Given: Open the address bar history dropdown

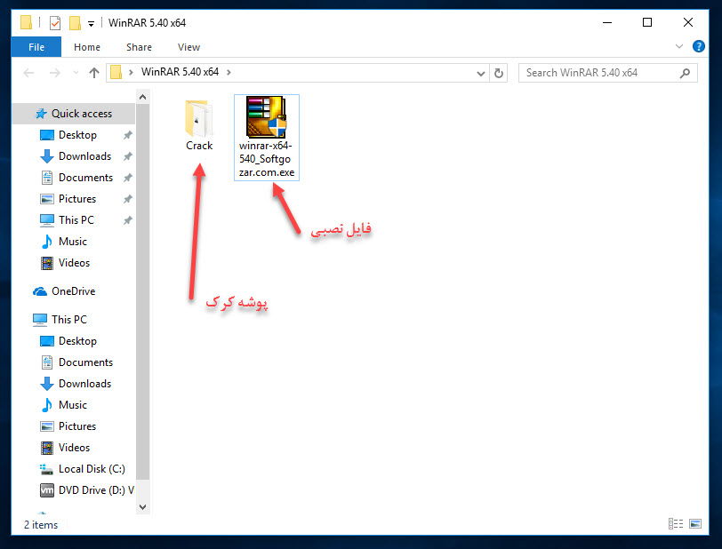Looking at the screenshot, I should pyautogui.click(x=480, y=73).
